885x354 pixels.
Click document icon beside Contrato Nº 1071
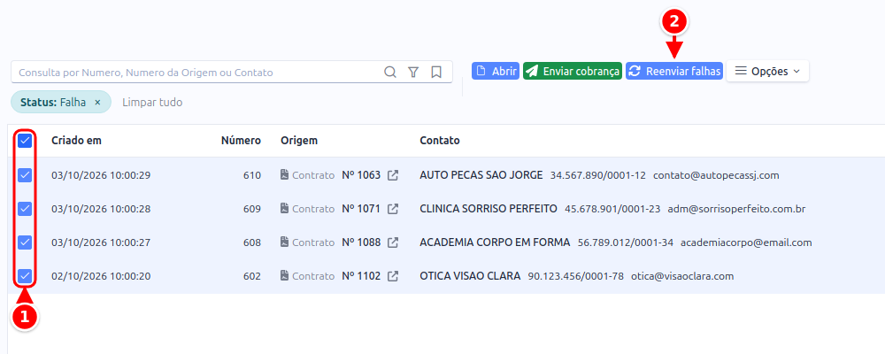285,209
